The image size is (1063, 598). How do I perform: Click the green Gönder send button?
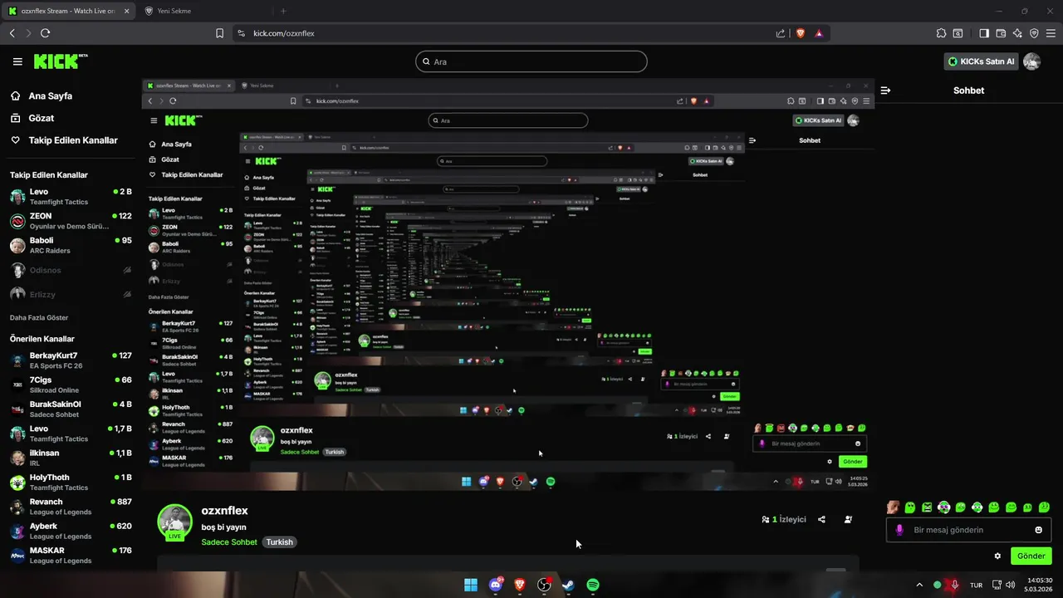tap(1031, 556)
